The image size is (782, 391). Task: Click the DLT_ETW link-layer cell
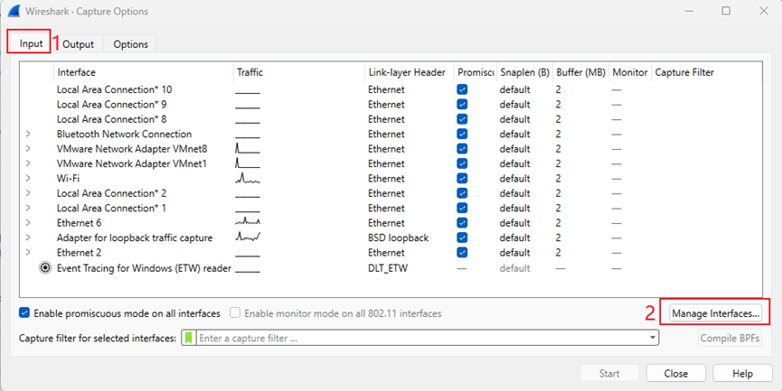point(388,268)
